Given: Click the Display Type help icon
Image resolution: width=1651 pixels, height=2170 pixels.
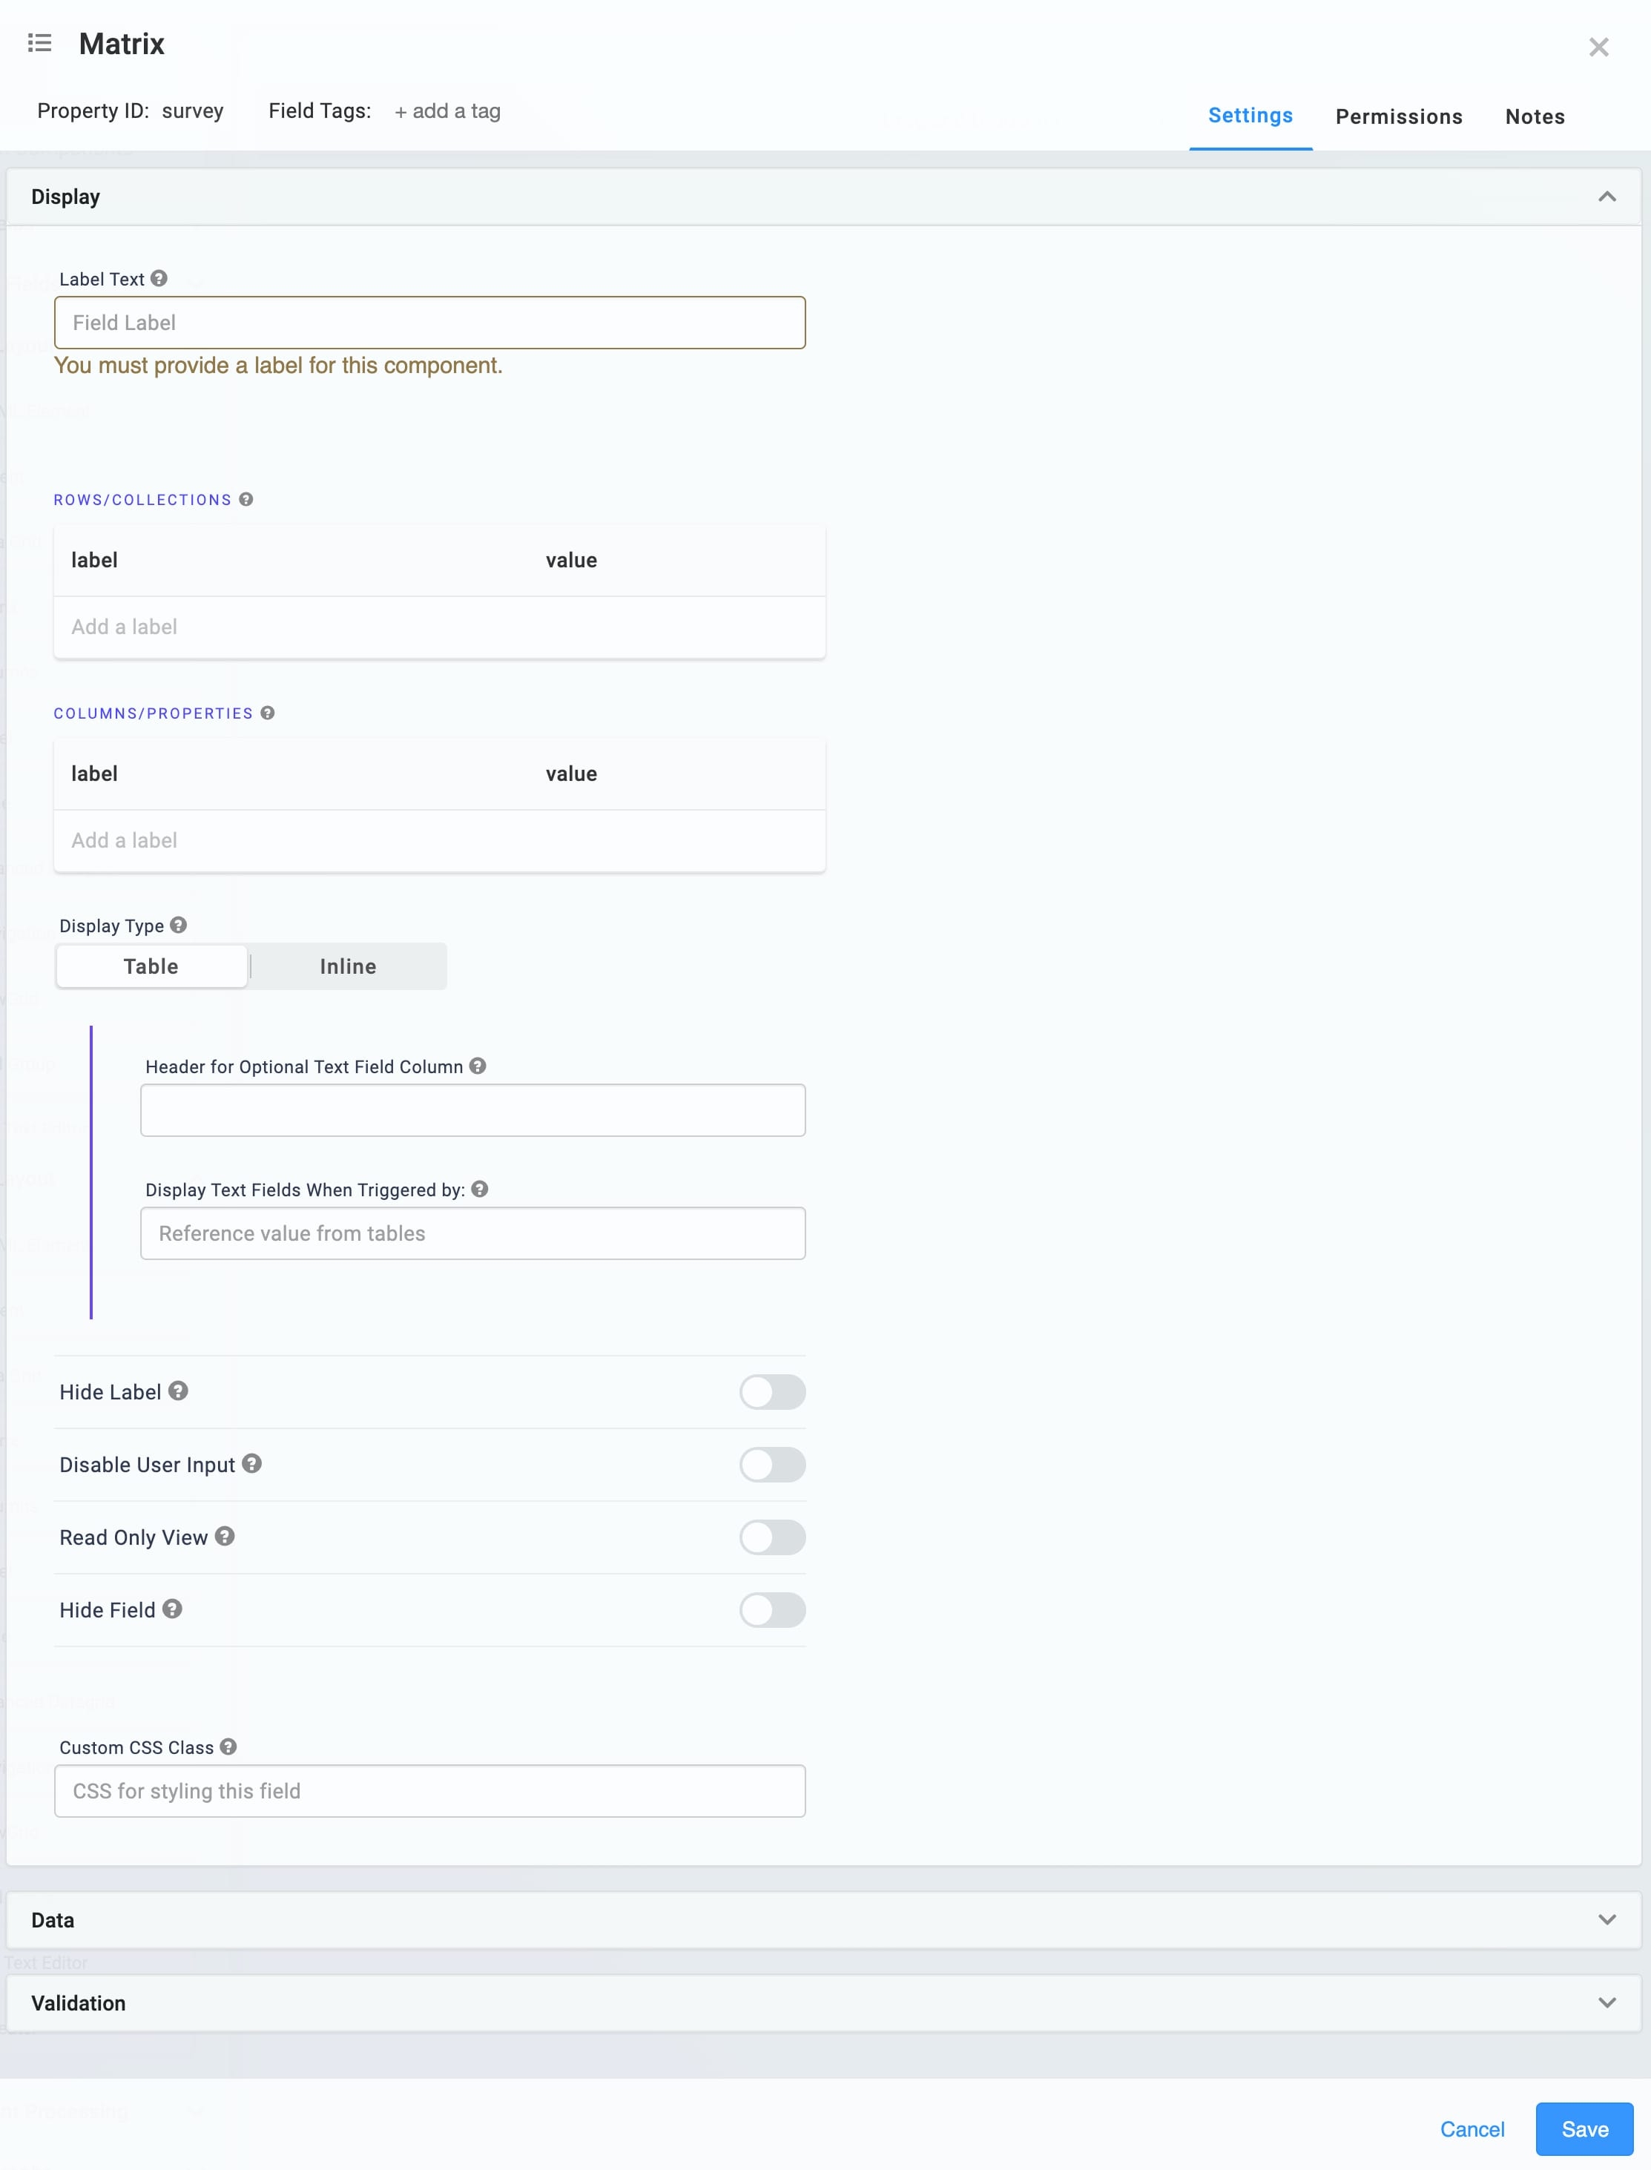Looking at the screenshot, I should pyautogui.click(x=178, y=925).
